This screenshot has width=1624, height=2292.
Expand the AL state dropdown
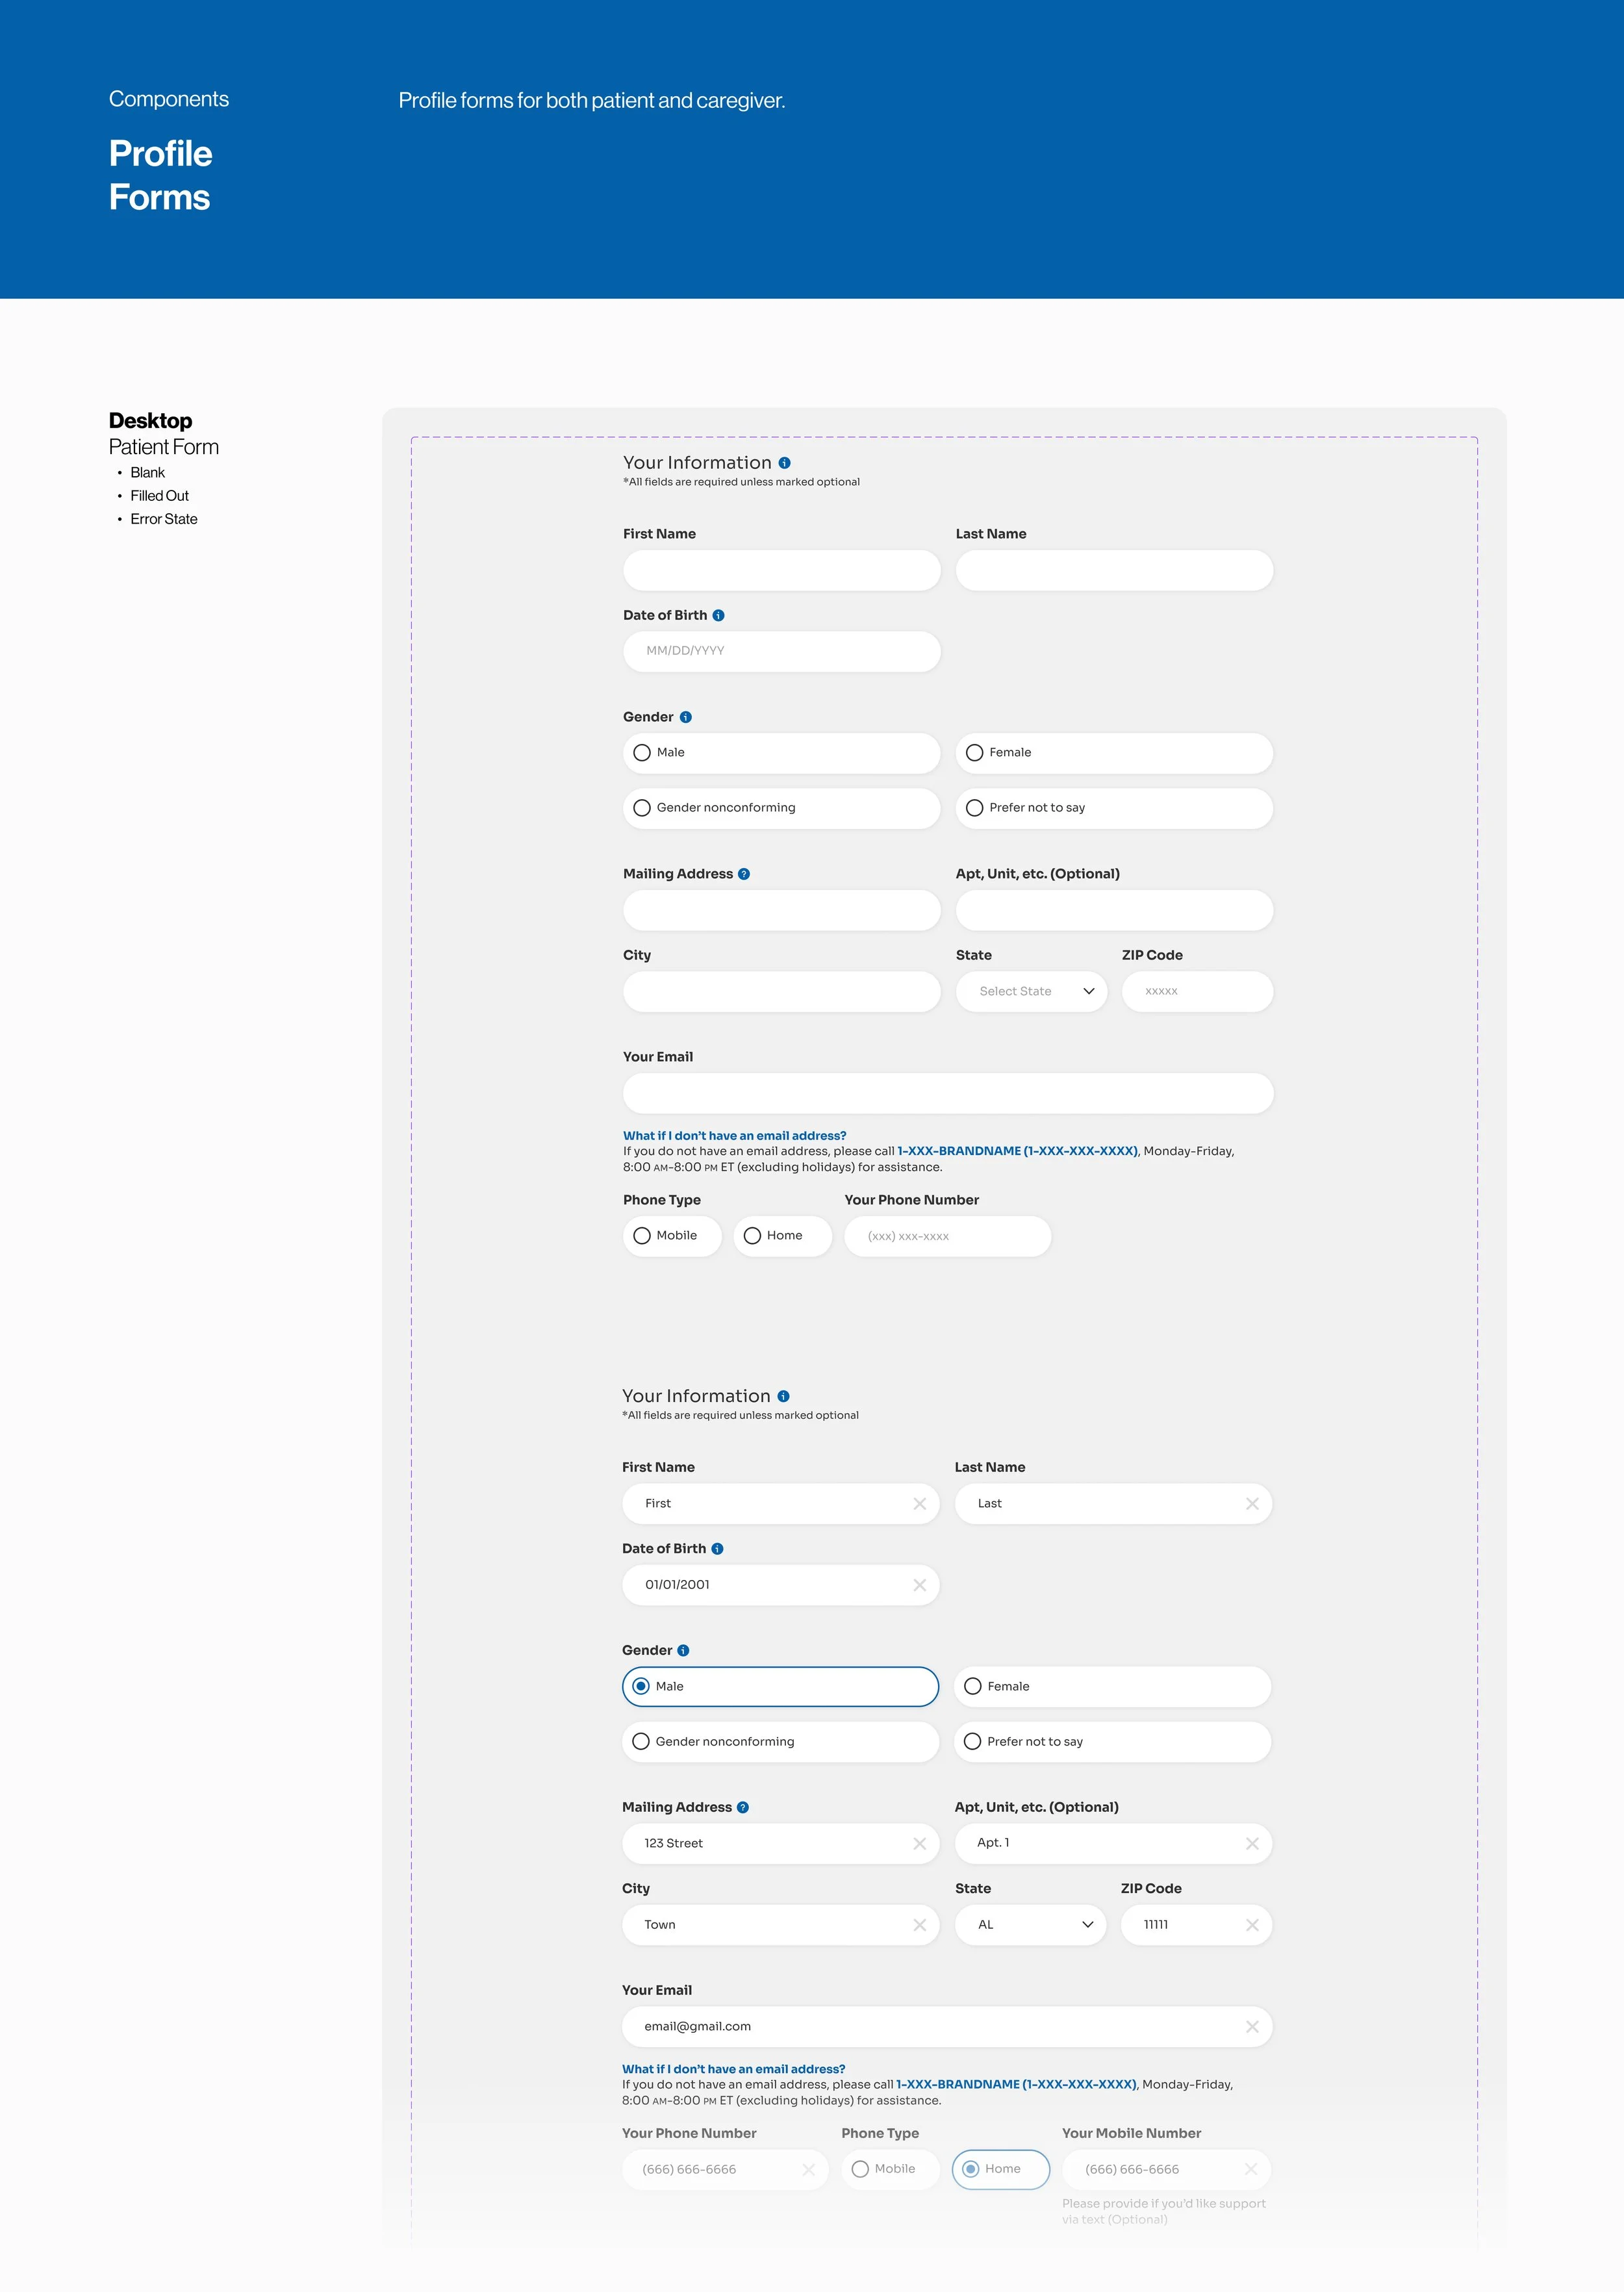coord(1030,1925)
